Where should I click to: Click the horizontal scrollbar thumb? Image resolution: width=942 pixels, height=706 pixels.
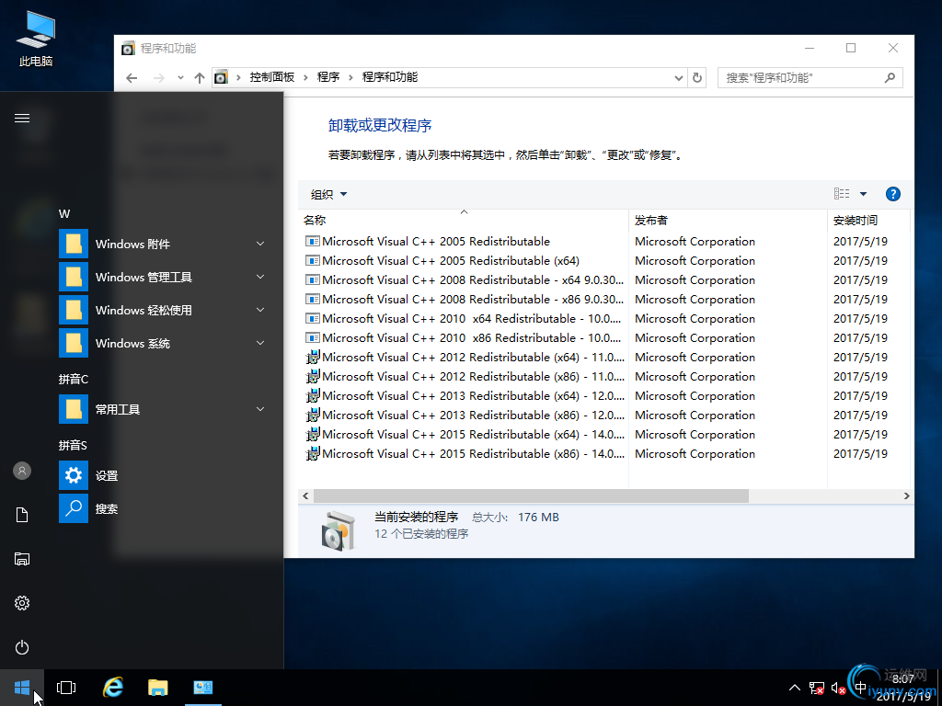[x=531, y=495]
